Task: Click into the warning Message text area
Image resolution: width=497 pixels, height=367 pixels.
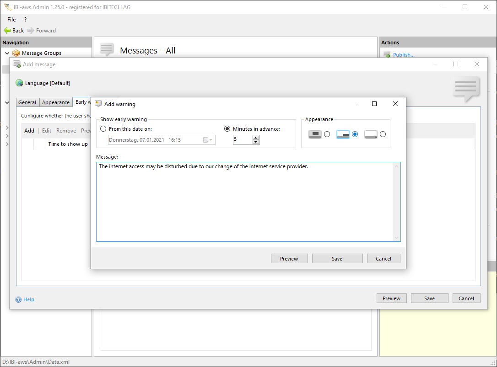Action: coord(245,201)
